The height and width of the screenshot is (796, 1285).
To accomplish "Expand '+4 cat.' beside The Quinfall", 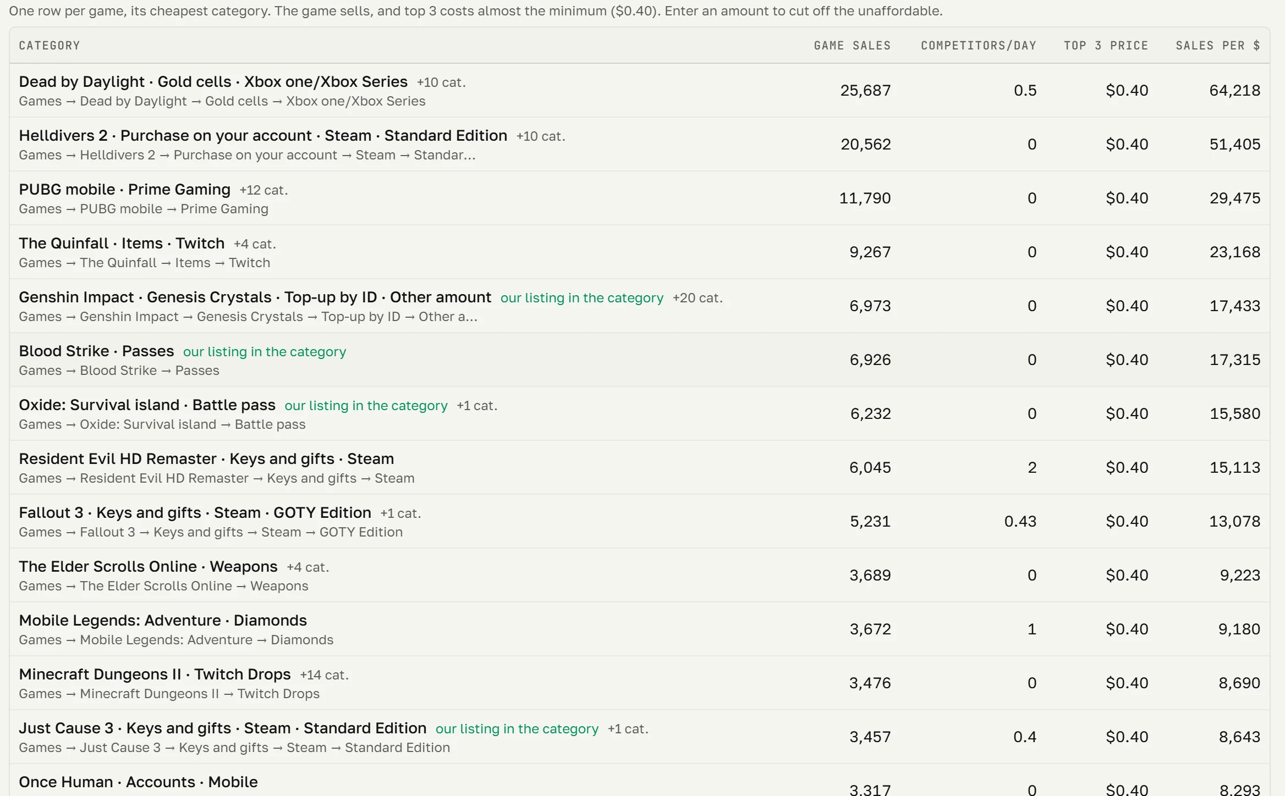I will pyautogui.click(x=255, y=244).
